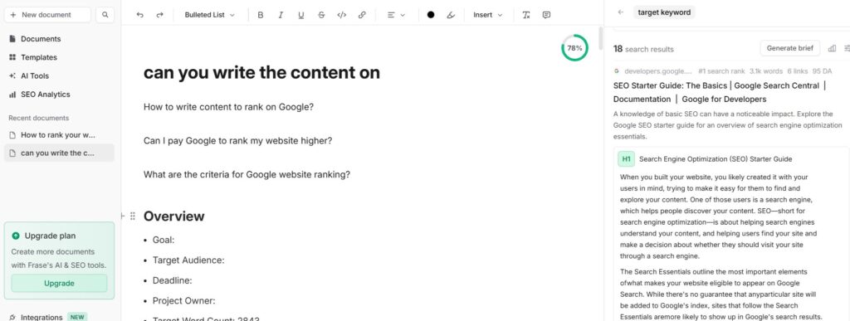Click the 78% score progress circle
The image size is (850, 321).
pos(574,48)
